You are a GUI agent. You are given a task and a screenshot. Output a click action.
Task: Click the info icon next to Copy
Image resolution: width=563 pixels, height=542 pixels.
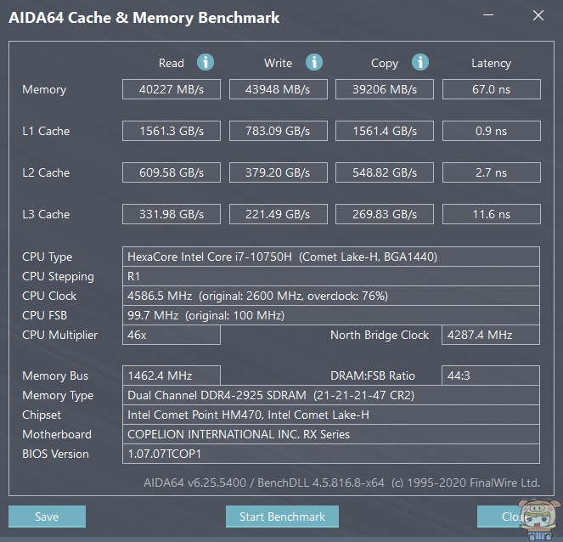point(420,62)
